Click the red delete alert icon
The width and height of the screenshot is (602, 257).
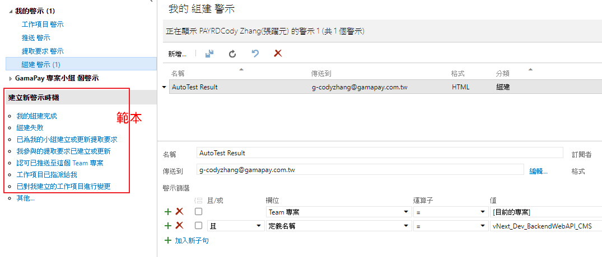277,54
